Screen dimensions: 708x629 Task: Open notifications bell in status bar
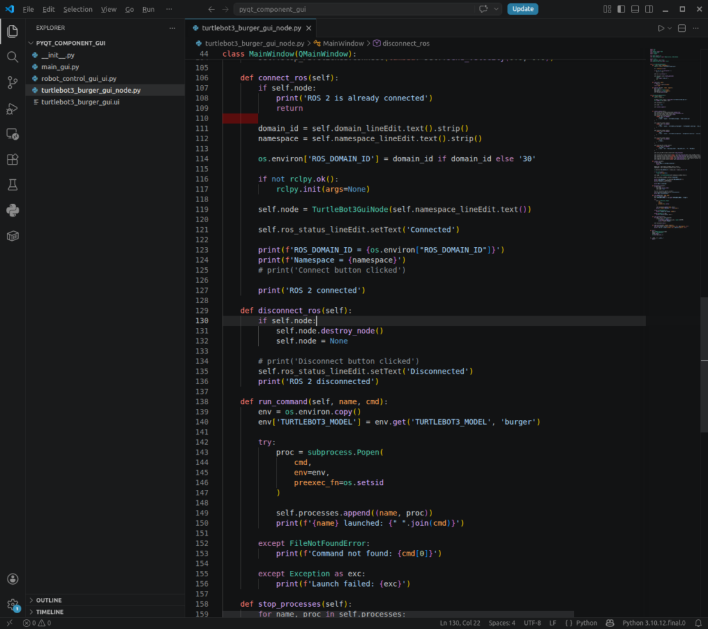[x=698, y=623]
